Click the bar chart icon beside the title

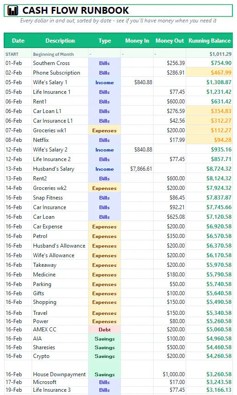coord(13,11)
